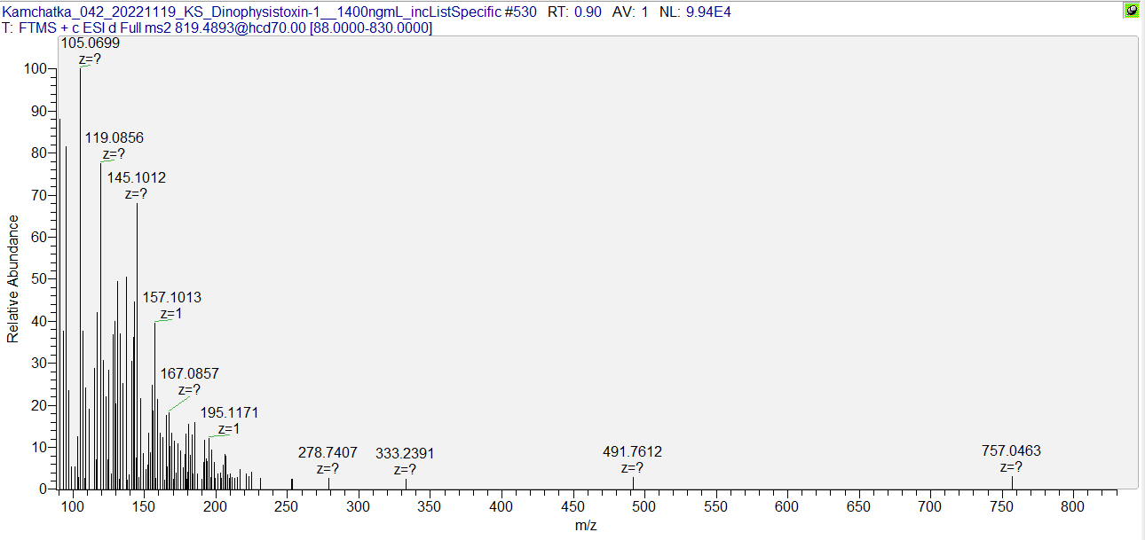The width and height of the screenshot is (1145, 540).
Task: Click the 167.0857 peak label
Action: coord(189,374)
